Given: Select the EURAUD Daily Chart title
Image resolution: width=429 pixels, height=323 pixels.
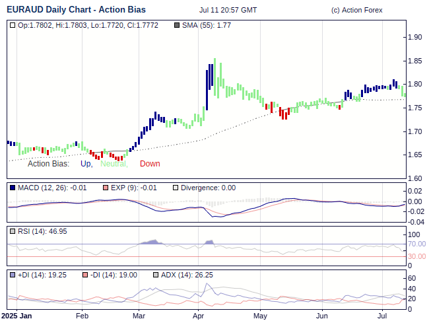Looking at the screenshot, I should (x=76, y=10).
